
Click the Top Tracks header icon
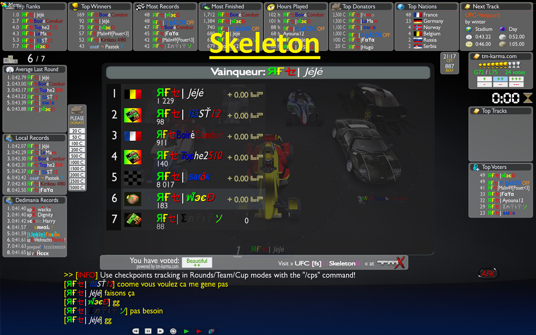[476, 111]
